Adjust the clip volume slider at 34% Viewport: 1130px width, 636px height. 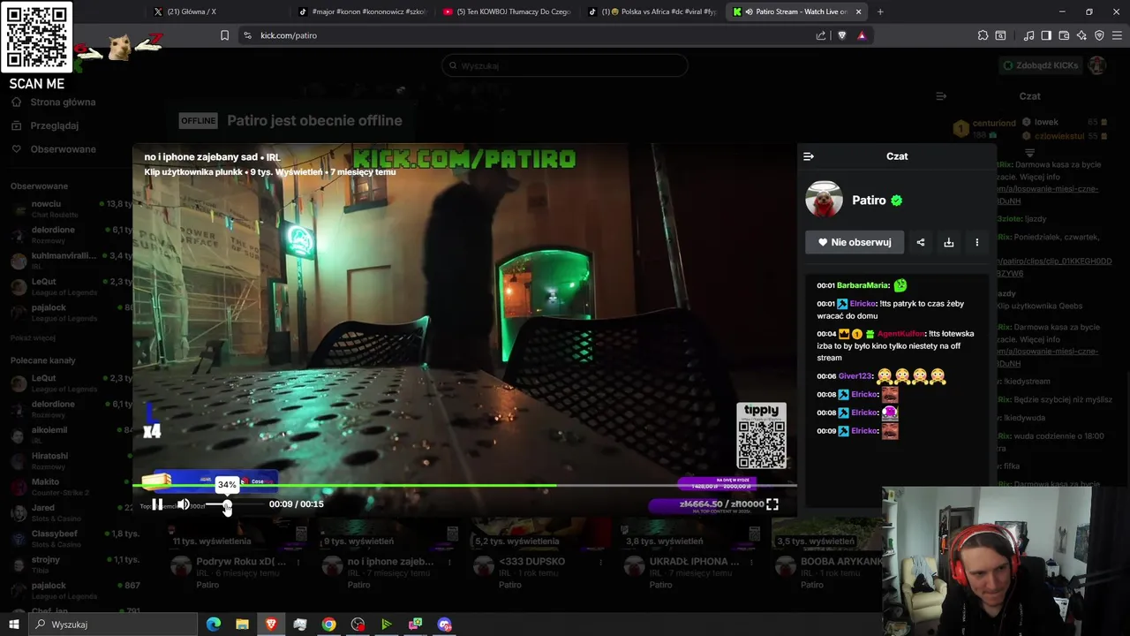point(227,505)
